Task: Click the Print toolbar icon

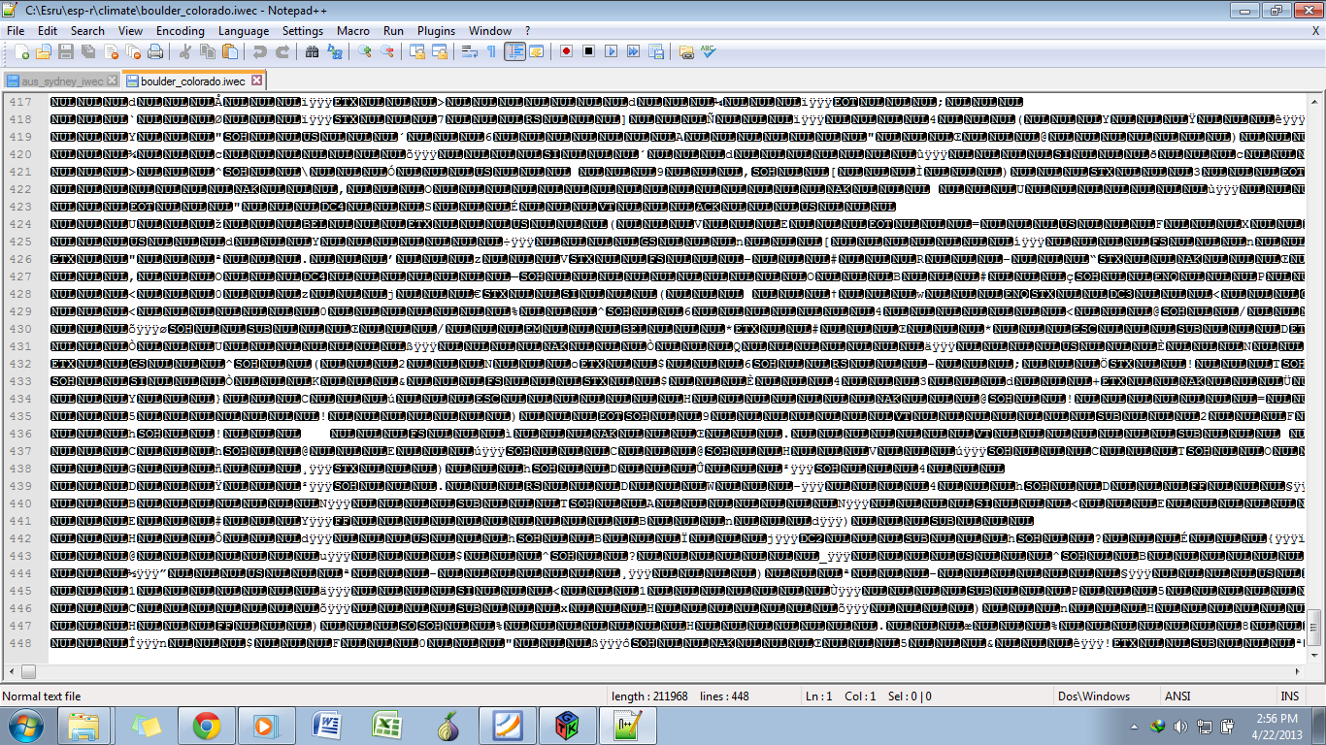Action: pos(155,51)
